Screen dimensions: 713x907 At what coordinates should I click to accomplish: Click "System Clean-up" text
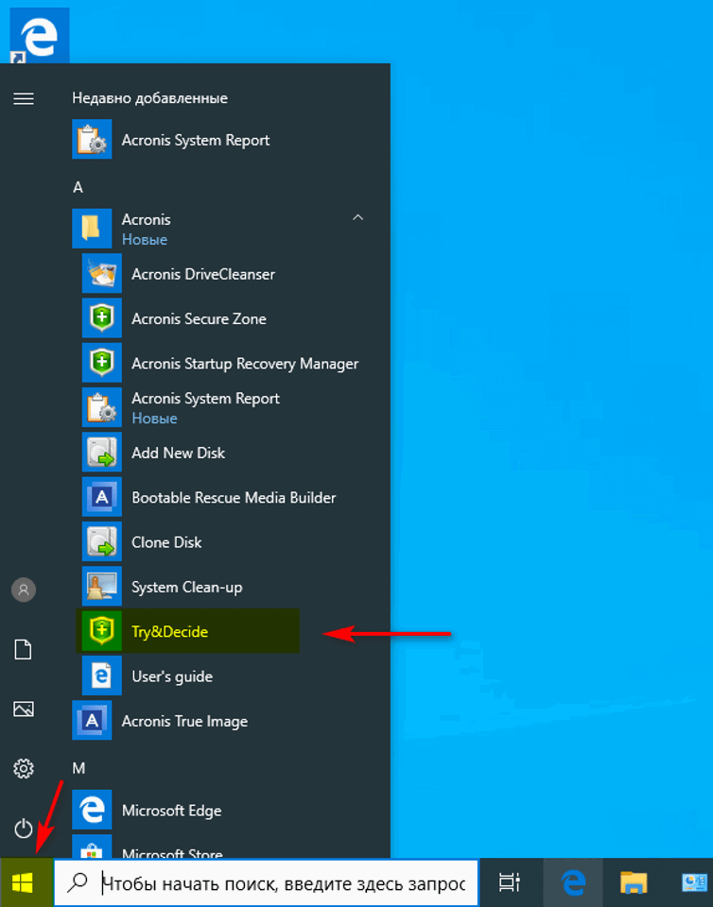187,587
